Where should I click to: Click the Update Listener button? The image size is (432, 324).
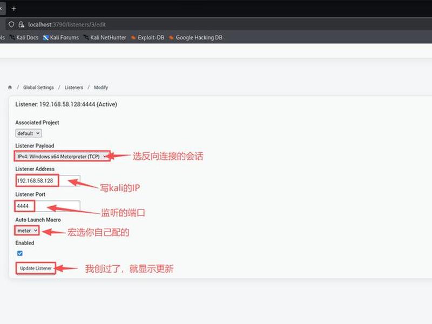(x=36, y=268)
